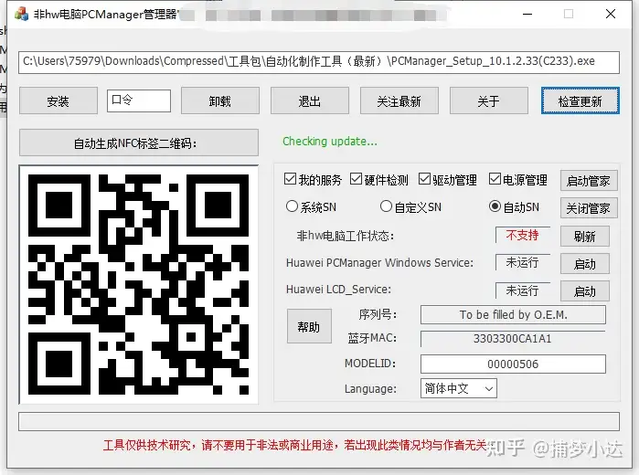The image size is (639, 475).
Task: Click the application icon in title bar
Action: pos(21,14)
